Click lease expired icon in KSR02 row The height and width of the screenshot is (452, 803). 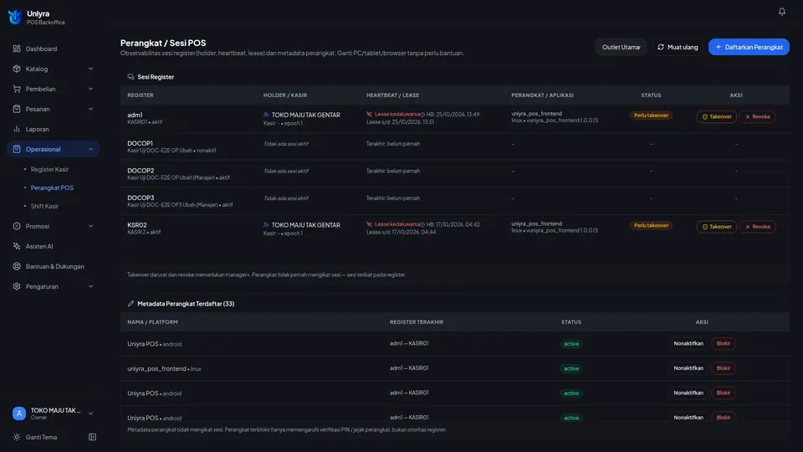point(369,224)
